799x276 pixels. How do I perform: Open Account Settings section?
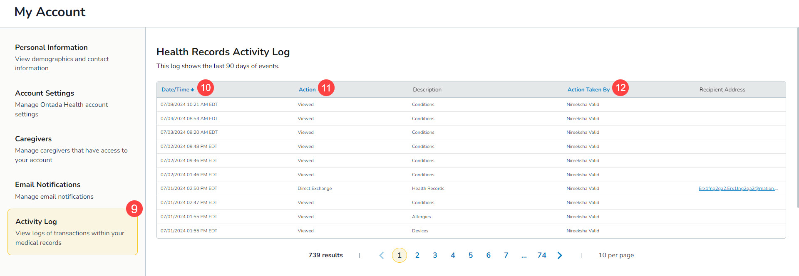(45, 93)
